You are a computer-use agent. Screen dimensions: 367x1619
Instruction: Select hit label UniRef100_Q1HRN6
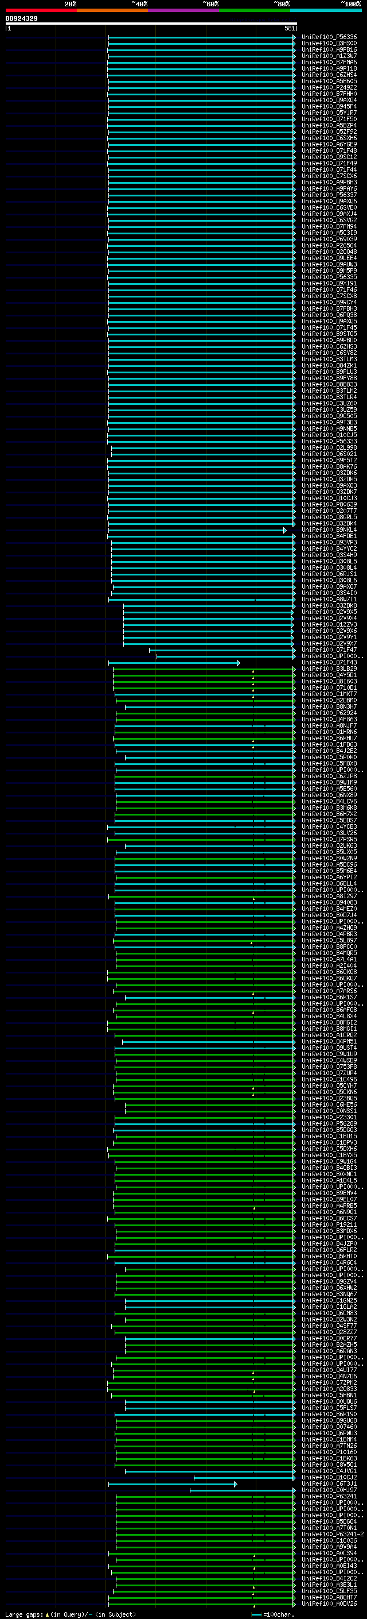(x=329, y=732)
